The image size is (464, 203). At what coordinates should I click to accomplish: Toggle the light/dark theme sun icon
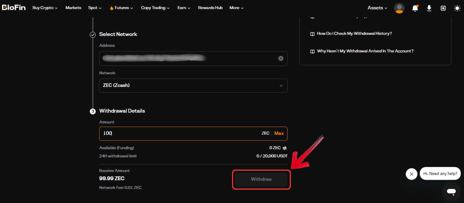click(x=457, y=8)
